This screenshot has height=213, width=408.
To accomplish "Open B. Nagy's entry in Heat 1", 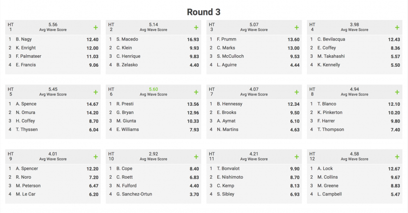I will (53, 39).
